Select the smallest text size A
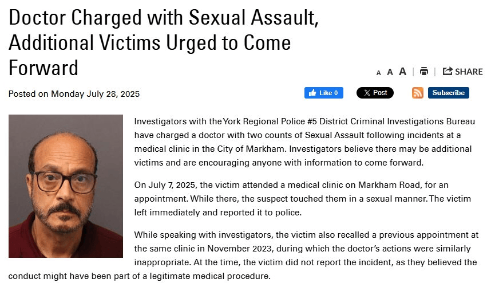 [x=379, y=73]
